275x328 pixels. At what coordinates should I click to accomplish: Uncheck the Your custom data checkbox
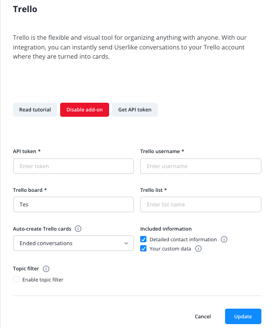point(143,249)
